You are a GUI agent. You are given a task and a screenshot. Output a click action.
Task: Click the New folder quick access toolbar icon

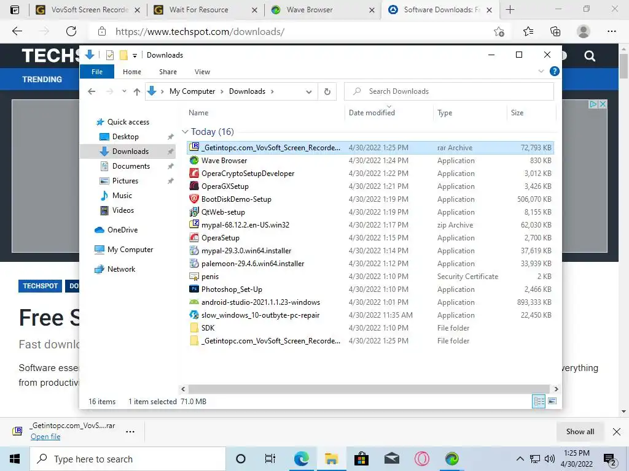click(x=123, y=55)
